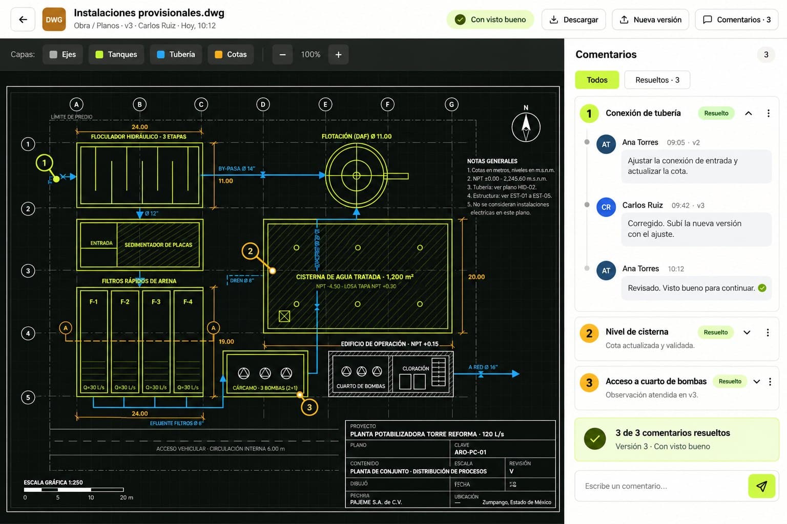787x524 pixels.
Task: Collapse the Conexión de tubería thread
Action: (749, 113)
